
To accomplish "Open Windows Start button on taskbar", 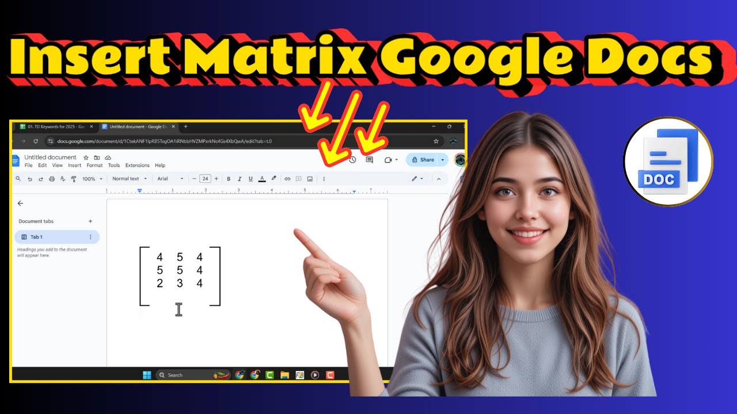I will (147, 375).
